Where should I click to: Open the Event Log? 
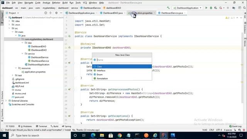pos(235,126)
